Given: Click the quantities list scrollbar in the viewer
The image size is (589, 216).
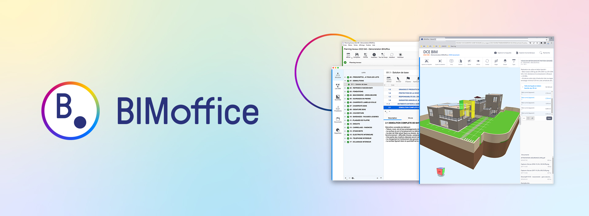Looking at the screenshot, I should (552, 106).
